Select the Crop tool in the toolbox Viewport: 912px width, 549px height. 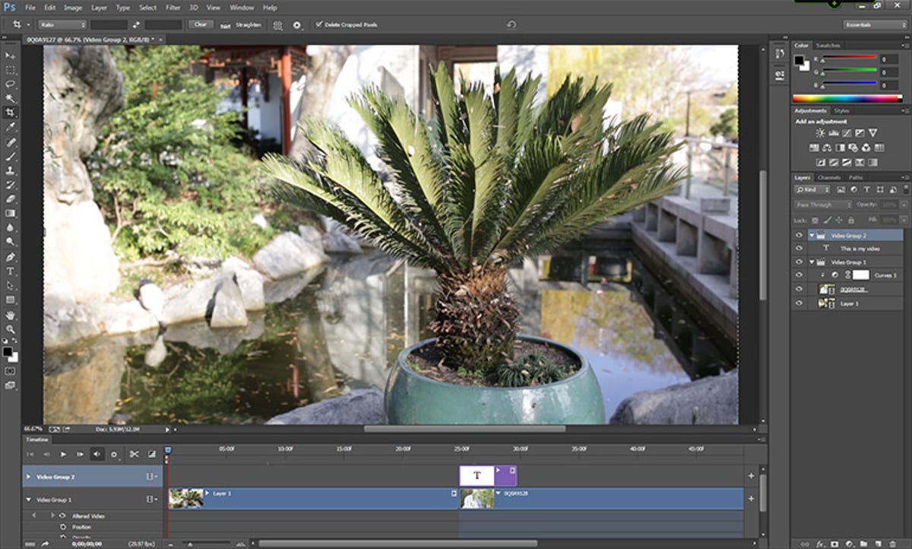click(x=11, y=113)
